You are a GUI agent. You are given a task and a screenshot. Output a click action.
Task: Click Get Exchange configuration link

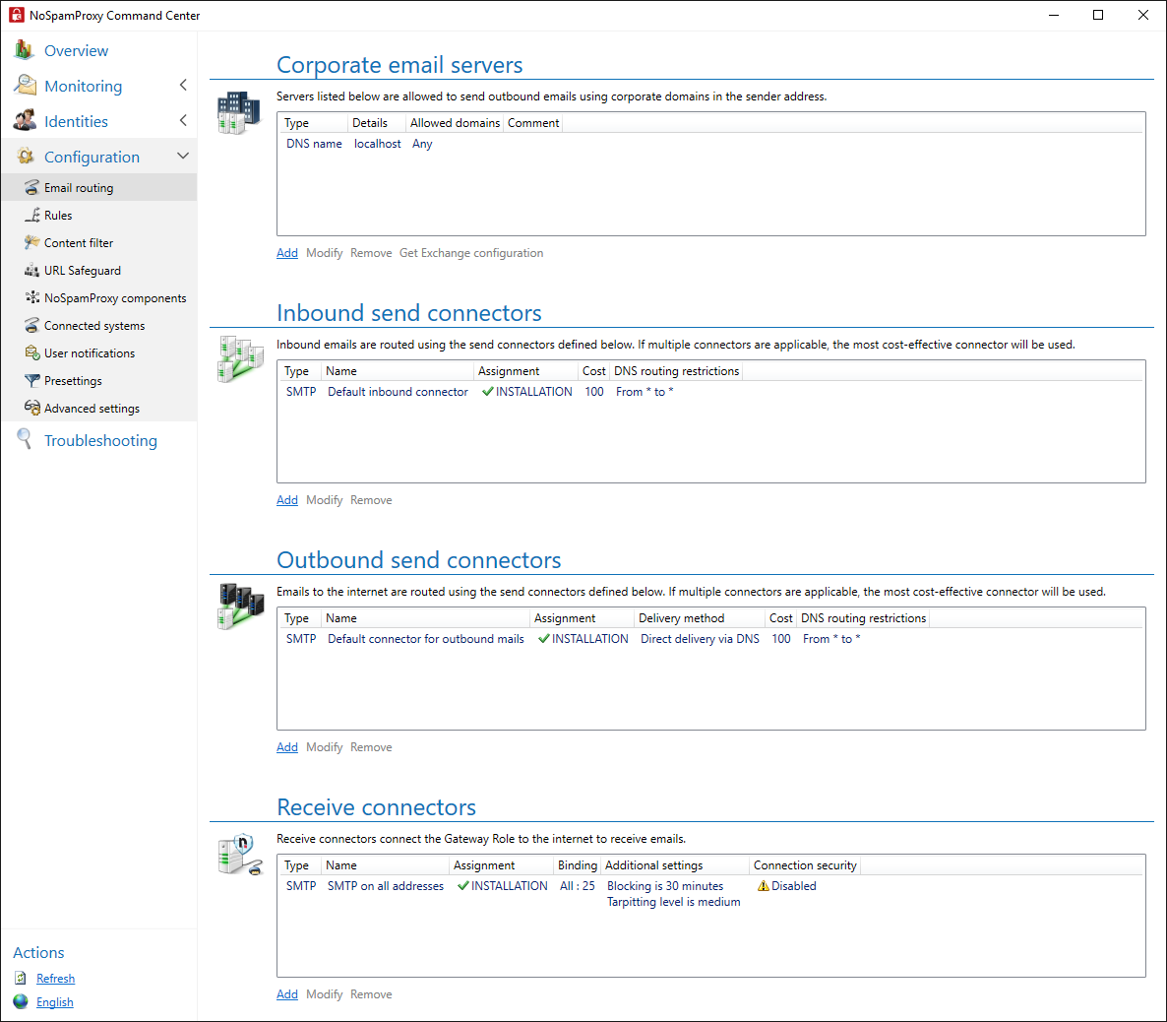[471, 252]
